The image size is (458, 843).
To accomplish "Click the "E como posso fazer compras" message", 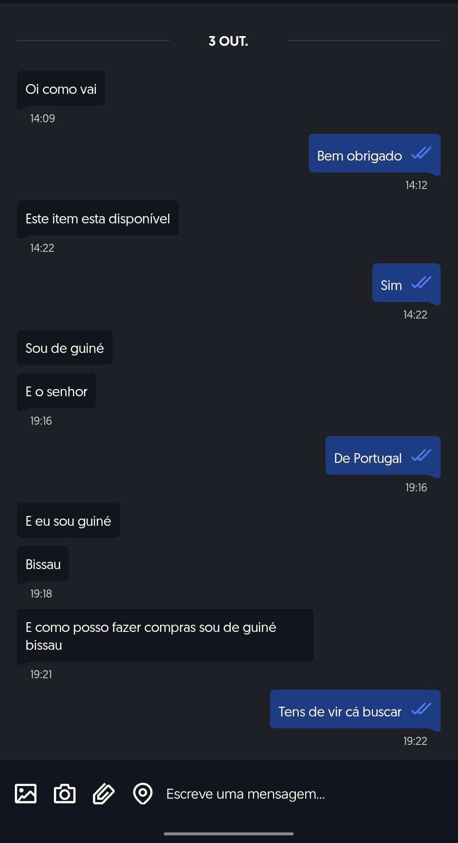I will (165, 636).
